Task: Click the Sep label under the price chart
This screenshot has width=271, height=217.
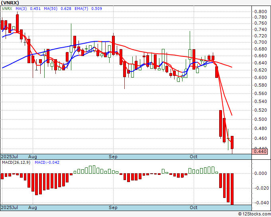Action: (x=113, y=157)
